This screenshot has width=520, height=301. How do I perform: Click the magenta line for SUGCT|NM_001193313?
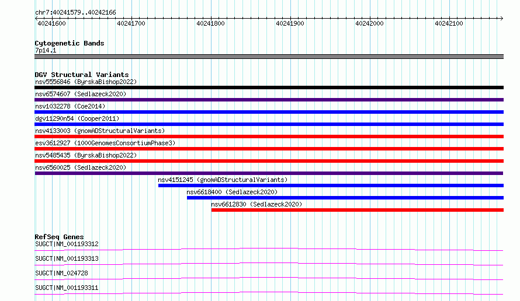269,264
